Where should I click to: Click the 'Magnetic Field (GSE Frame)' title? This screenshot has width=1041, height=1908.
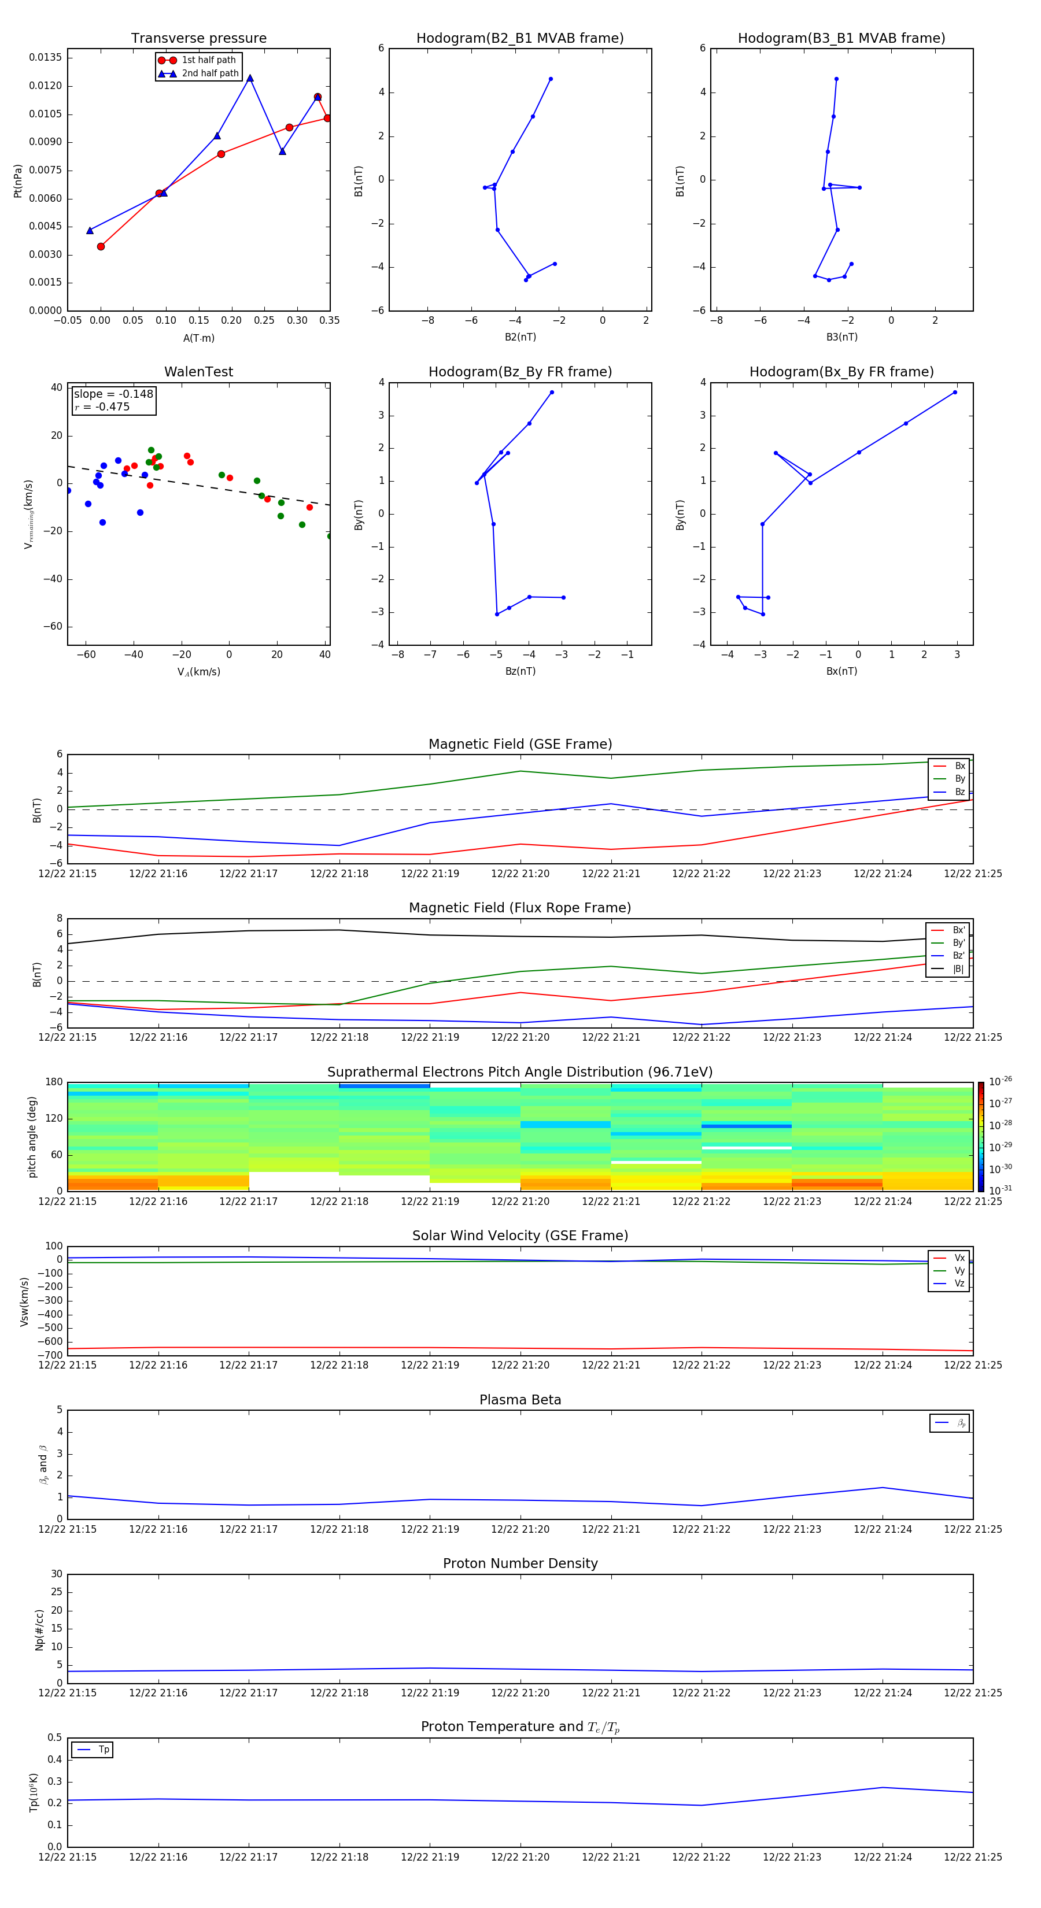[520, 744]
